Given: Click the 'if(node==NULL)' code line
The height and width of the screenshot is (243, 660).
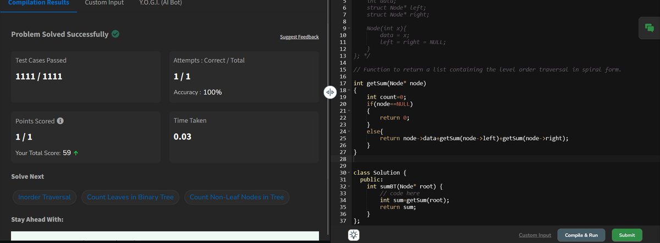Looking at the screenshot, I should (390, 104).
